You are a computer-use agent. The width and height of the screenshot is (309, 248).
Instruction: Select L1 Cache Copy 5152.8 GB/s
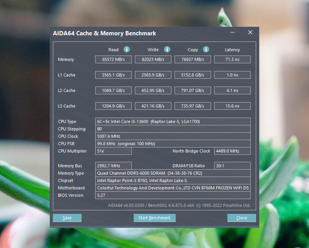point(192,75)
